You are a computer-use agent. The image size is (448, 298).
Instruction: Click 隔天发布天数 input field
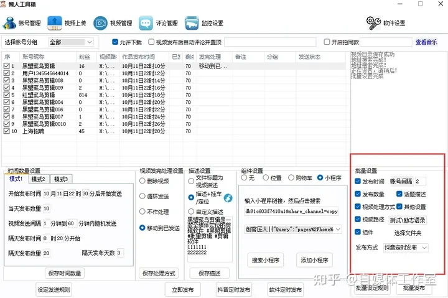(120, 253)
